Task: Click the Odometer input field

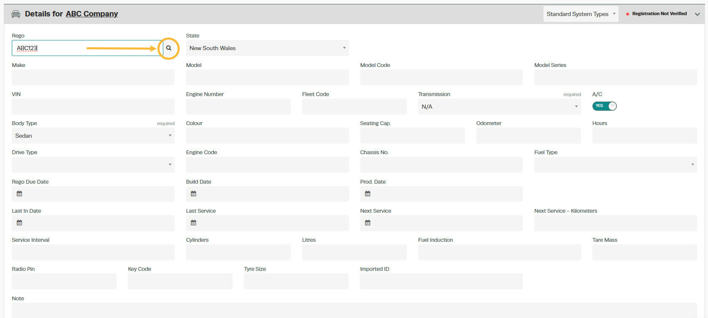Action: [x=529, y=136]
